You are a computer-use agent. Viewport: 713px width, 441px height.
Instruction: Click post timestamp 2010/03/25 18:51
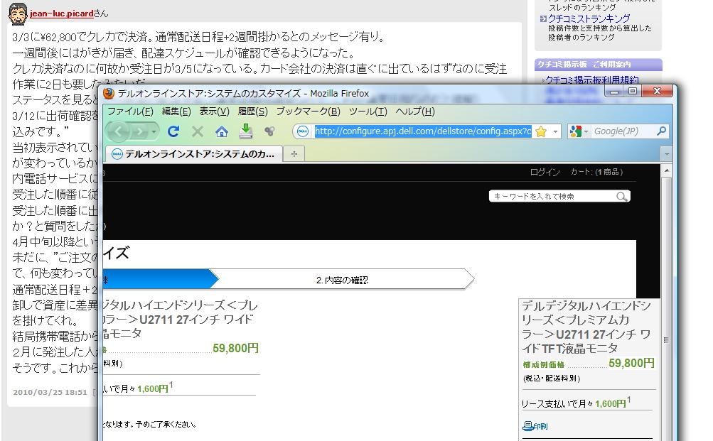50,393
